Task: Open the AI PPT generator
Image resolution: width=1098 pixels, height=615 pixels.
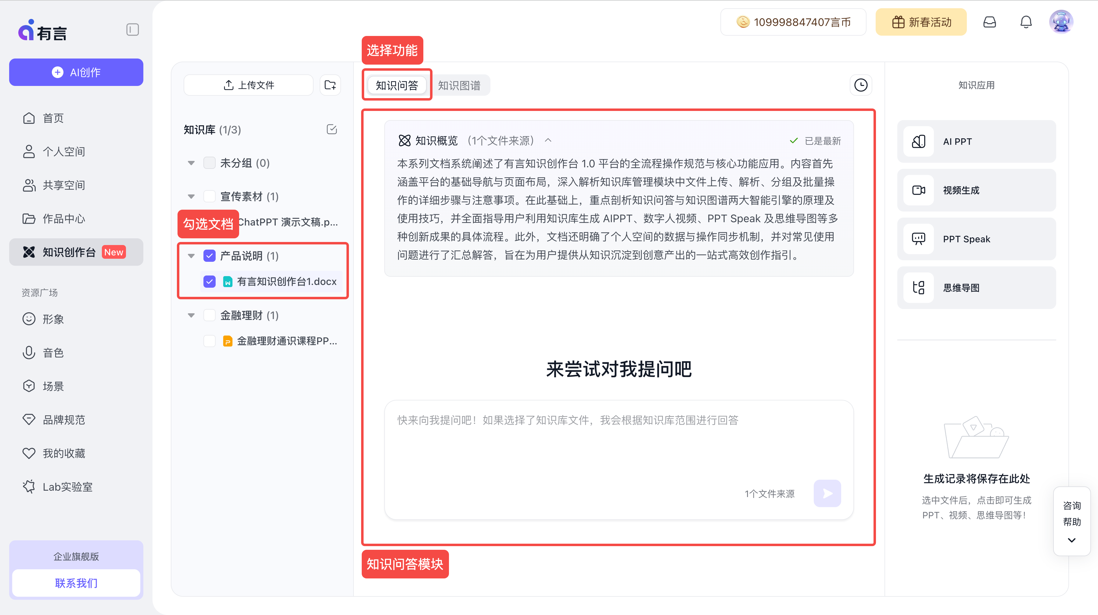Action: click(976, 141)
